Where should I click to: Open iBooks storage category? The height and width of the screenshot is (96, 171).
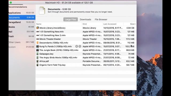(x=22, y=27)
